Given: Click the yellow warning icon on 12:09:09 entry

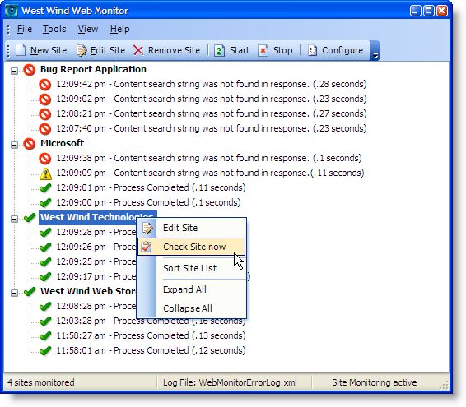Looking at the screenshot, I should pyautogui.click(x=45, y=173).
